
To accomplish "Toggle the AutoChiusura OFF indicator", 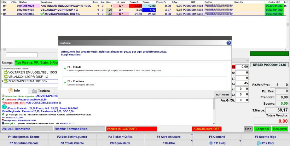I will coord(206,129).
